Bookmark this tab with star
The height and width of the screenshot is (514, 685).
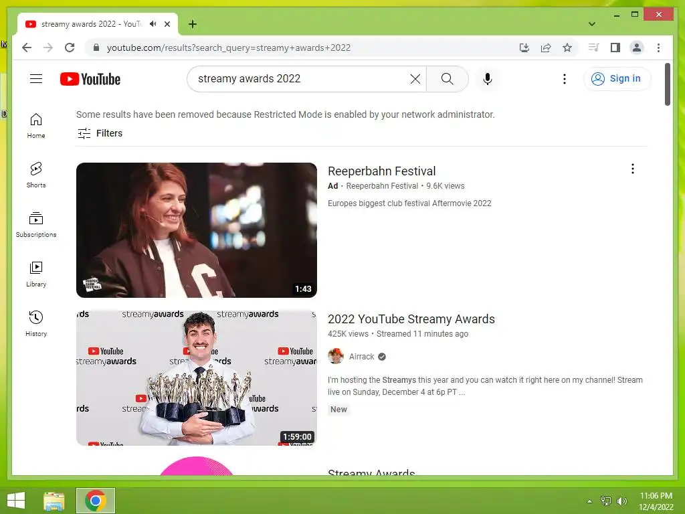(567, 48)
